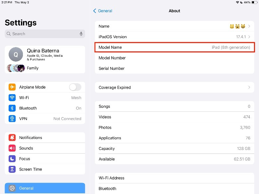Tap the Bluetooth icon in sidebar
Screen dimensions: 259x194
pos(12,108)
